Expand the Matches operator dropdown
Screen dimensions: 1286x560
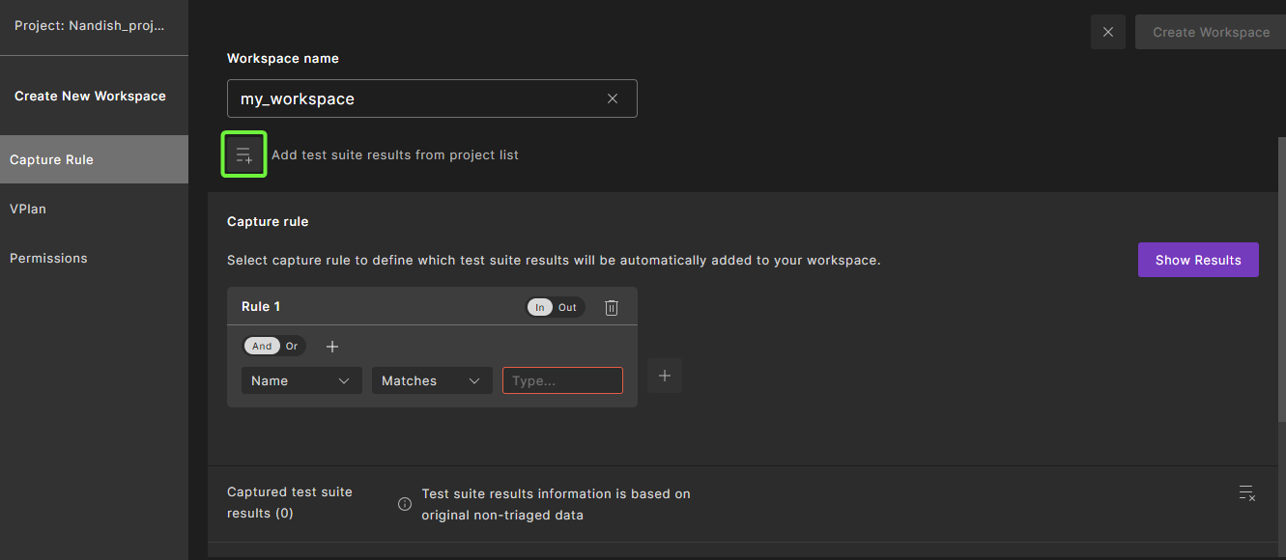[431, 380]
